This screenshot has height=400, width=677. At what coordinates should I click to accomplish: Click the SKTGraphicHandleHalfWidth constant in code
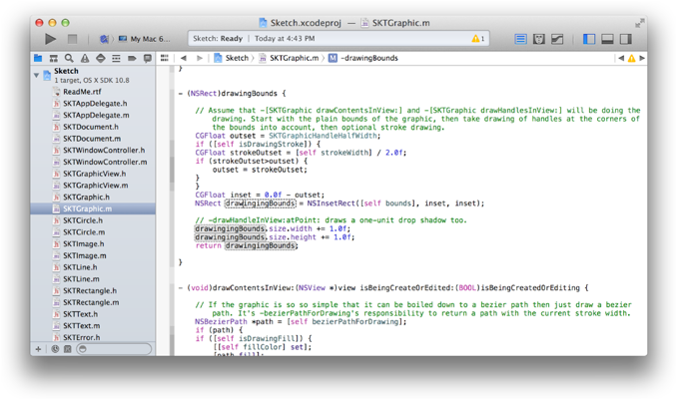coord(323,136)
